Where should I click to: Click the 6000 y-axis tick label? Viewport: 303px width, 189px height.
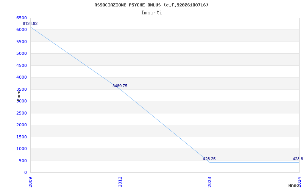[22, 30]
